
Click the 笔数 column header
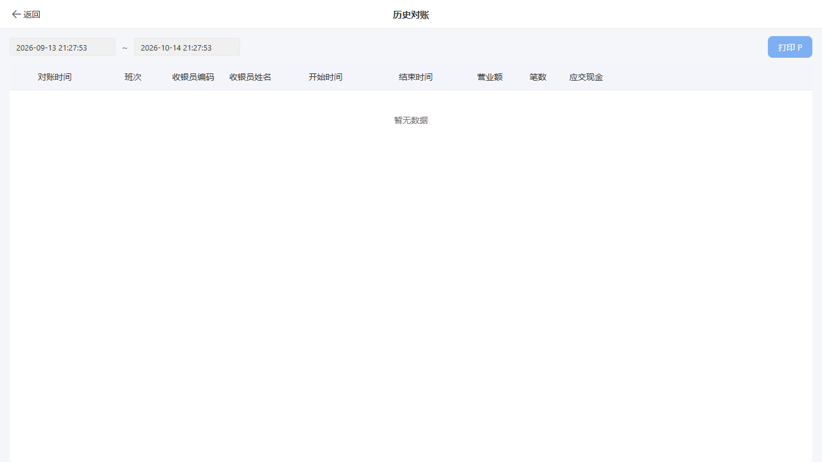[538, 77]
